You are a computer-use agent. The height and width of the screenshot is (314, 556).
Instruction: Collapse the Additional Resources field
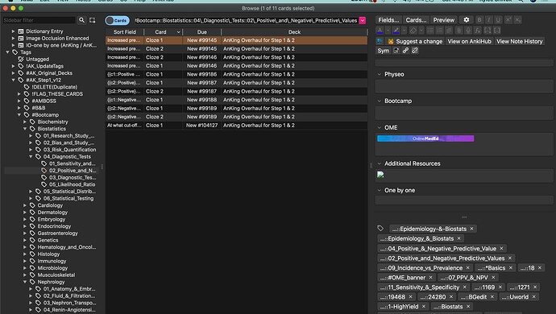(x=379, y=163)
